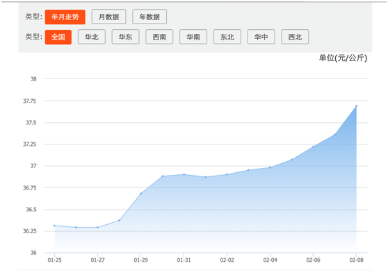The width and height of the screenshot is (388, 277).
Task: Click the chart point at 01-25
Action: point(54,226)
